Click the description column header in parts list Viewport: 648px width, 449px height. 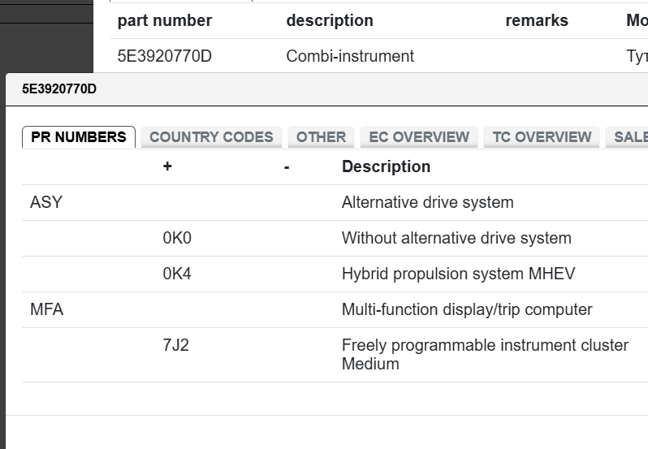coord(330,21)
